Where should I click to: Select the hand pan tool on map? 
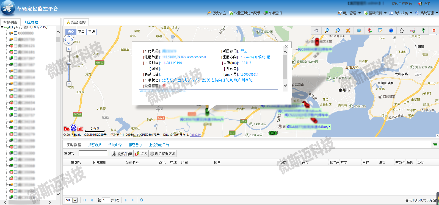(x=316, y=31)
